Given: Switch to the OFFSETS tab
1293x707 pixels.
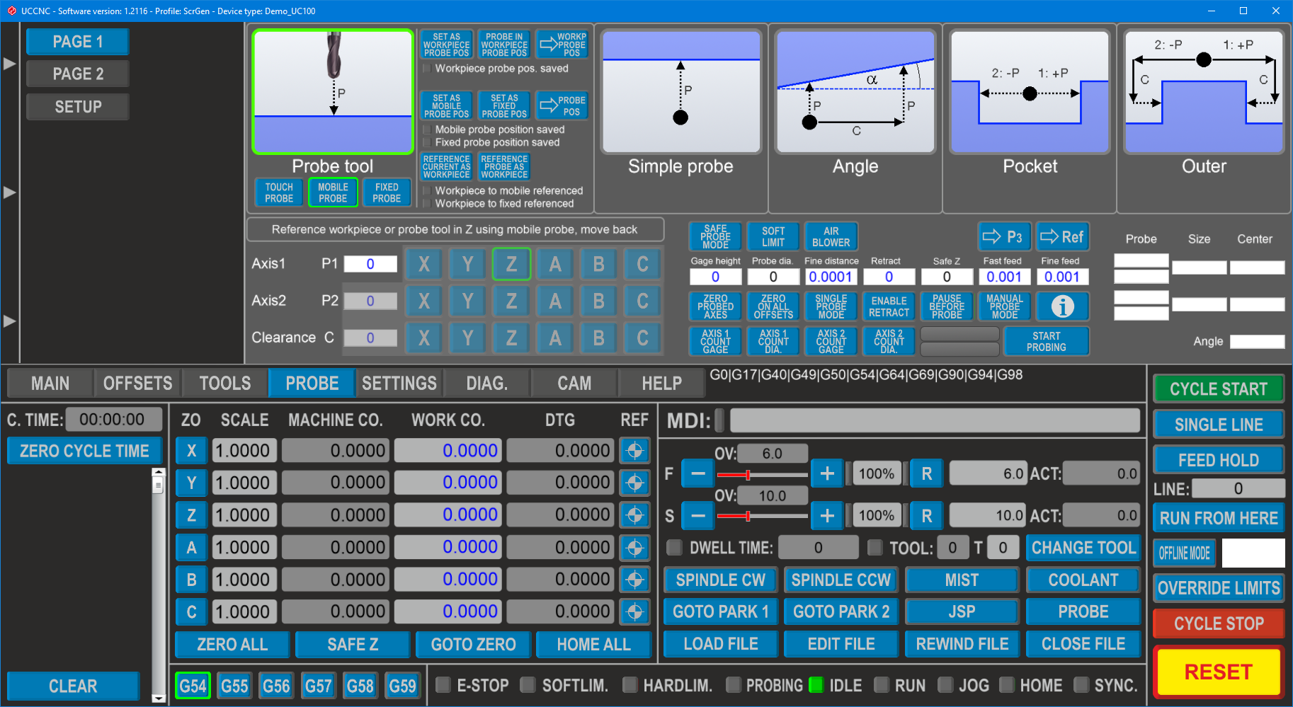Looking at the screenshot, I should click(137, 384).
